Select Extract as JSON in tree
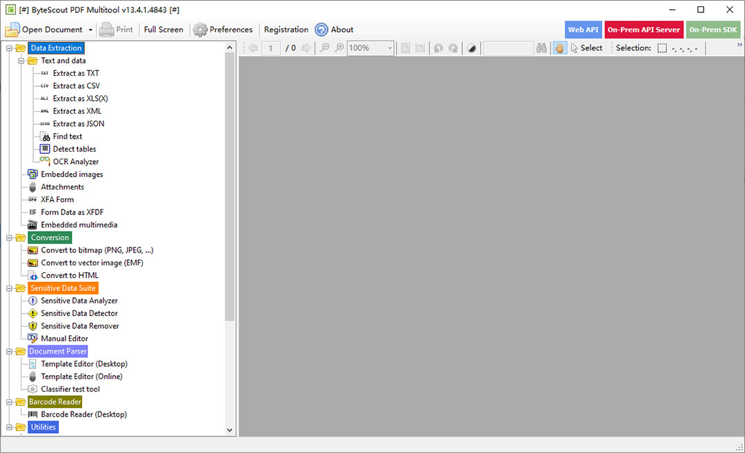This screenshot has height=453, width=745. 78,123
